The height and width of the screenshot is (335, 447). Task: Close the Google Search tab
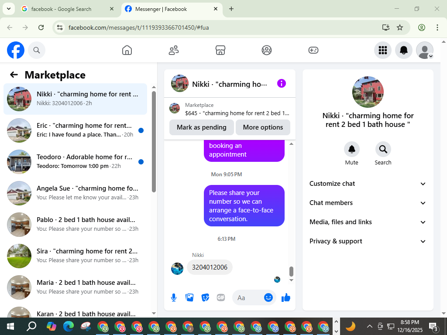pyautogui.click(x=112, y=9)
